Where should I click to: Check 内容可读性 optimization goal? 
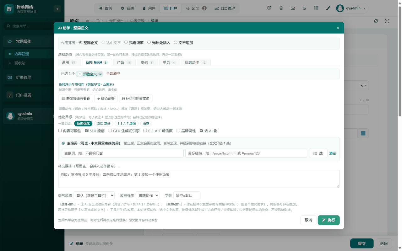(60, 131)
